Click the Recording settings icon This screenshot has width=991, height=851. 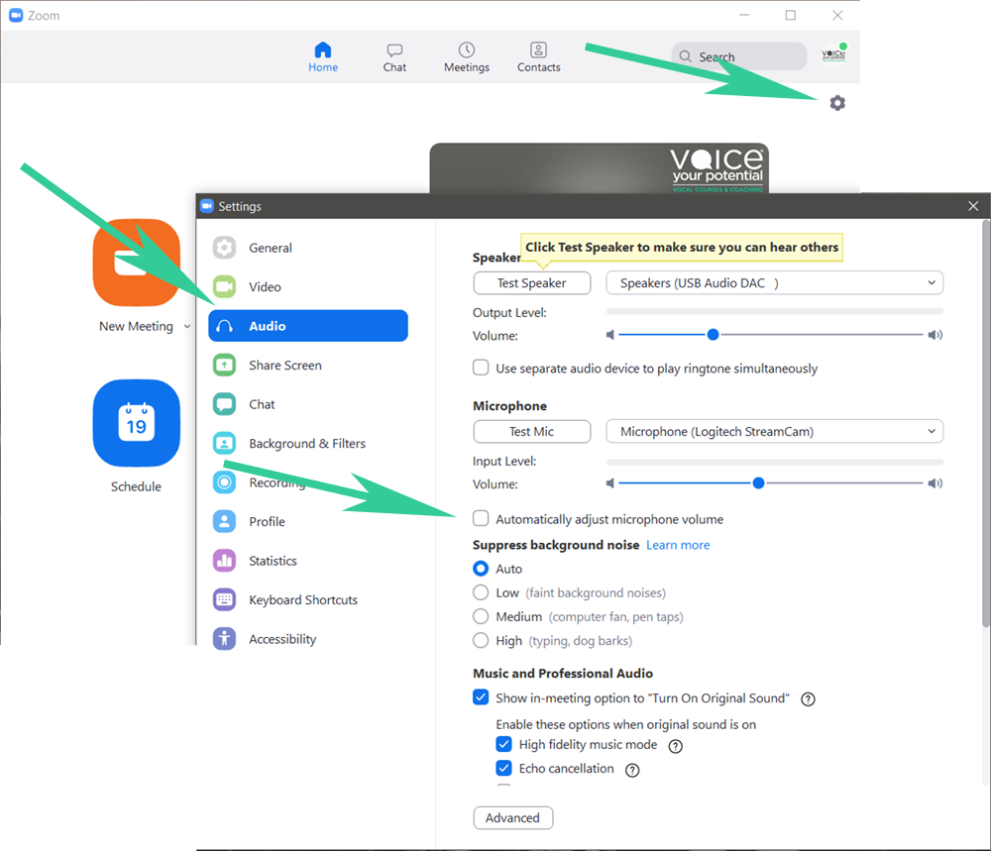224,482
